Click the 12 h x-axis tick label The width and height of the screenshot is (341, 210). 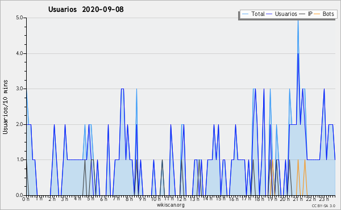coord(181,199)
